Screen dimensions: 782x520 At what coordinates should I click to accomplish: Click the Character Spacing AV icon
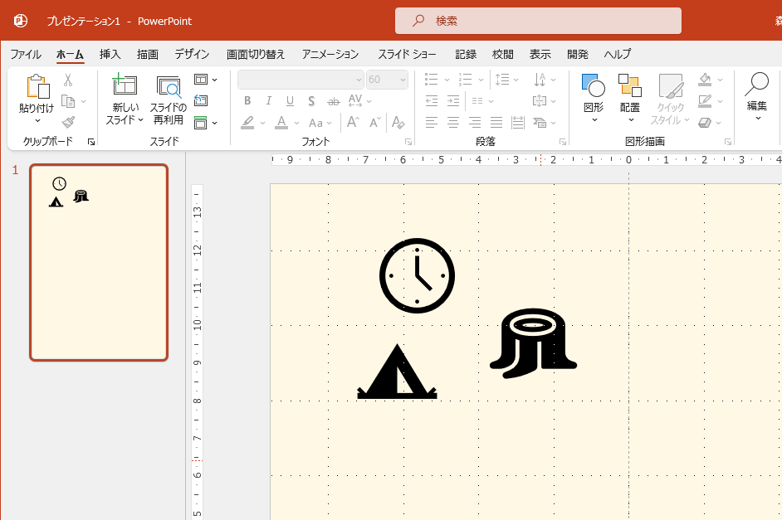(x=355, y=100)
